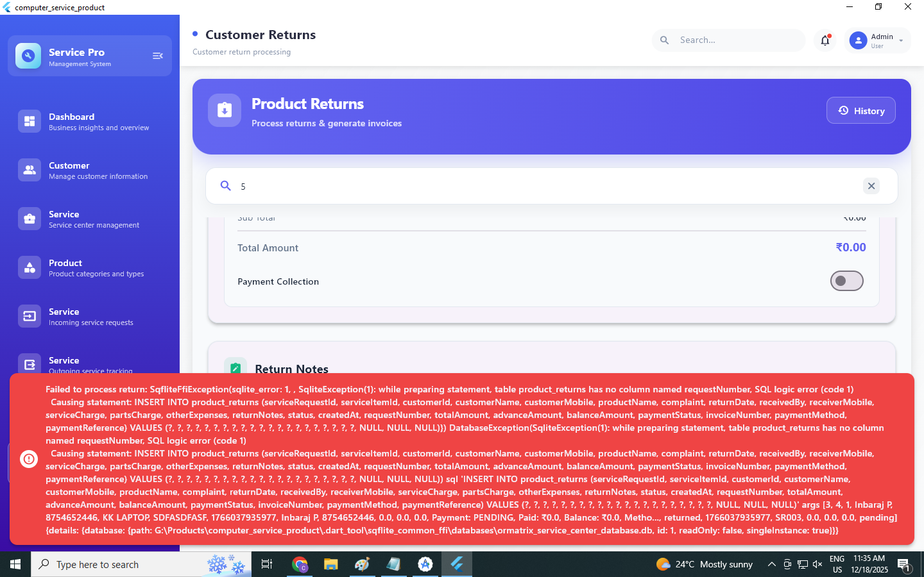The height and width of the screenshot is (577, 924).
Task: Click the red error alert icon
Action: (29, 459)
